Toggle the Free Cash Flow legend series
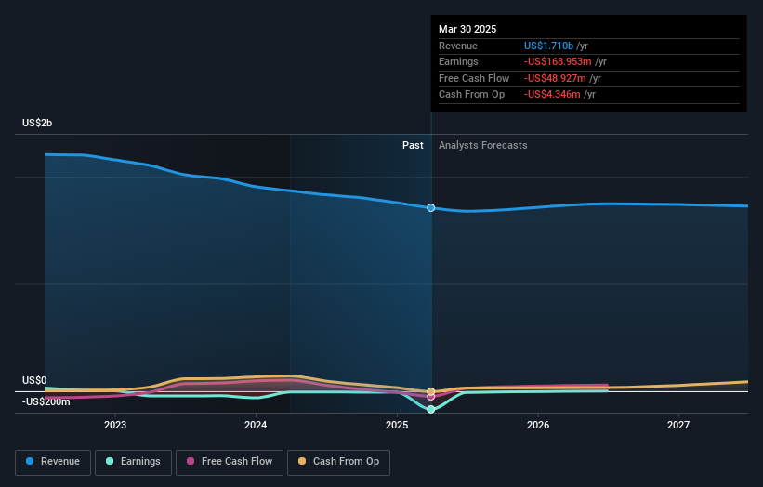 pyautogui.click(x=230, y=462)
